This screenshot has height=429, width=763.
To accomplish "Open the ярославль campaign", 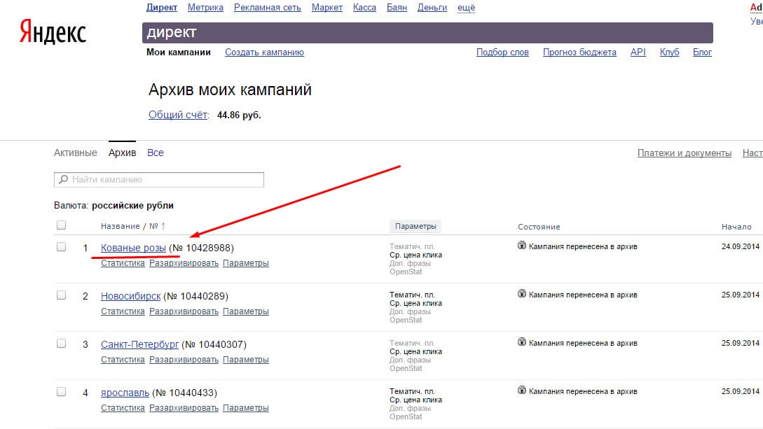I will click(125, 393).
